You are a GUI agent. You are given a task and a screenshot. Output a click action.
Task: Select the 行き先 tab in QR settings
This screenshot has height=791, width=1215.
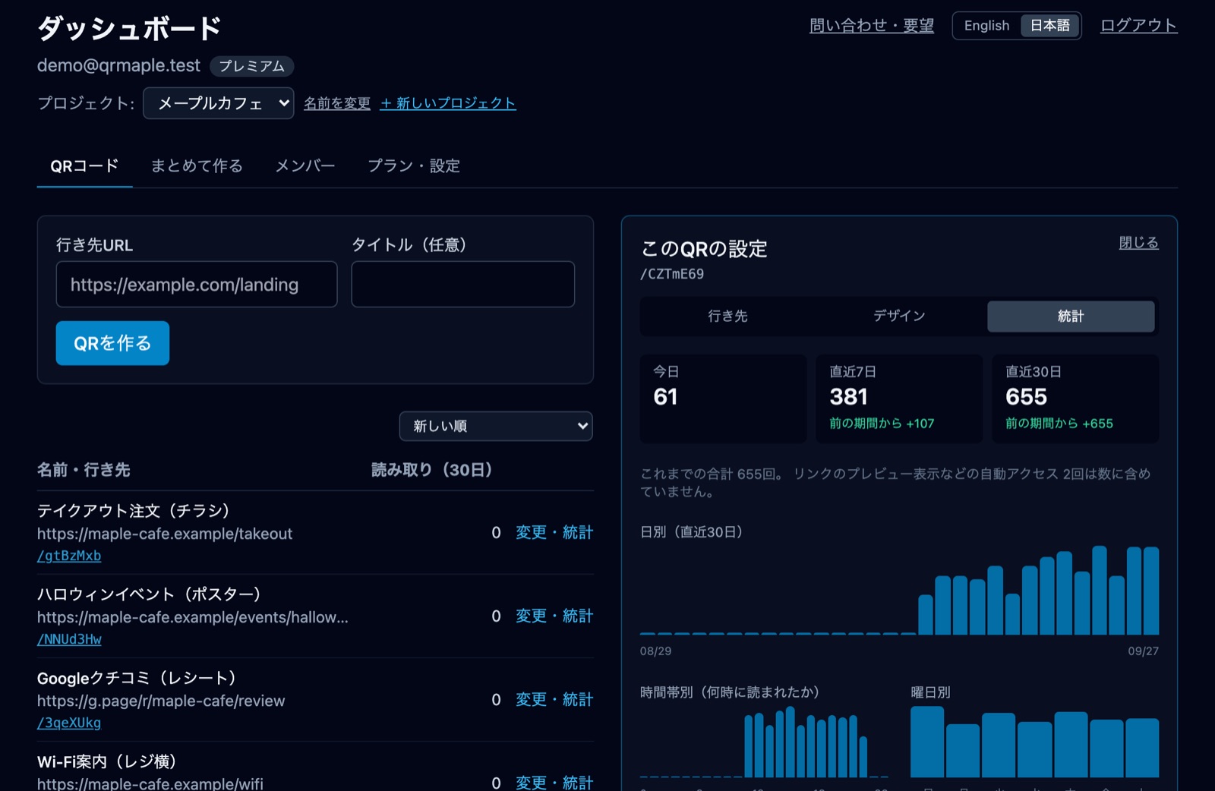click(x=727, y=316)
